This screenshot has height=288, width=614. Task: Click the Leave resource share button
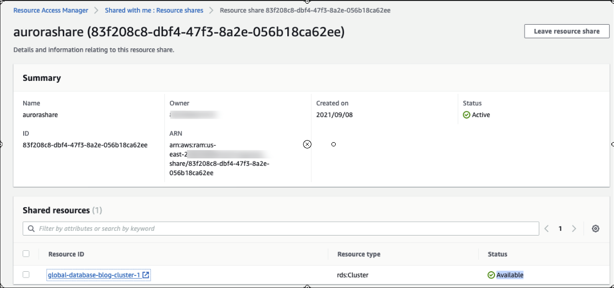pos(567,31)
